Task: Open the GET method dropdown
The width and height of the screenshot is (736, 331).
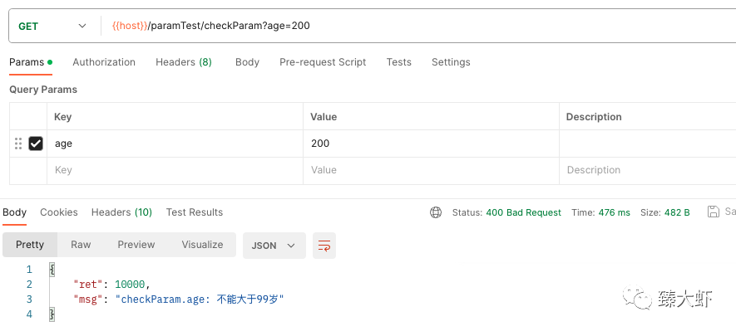Action: tap(52, 27)
